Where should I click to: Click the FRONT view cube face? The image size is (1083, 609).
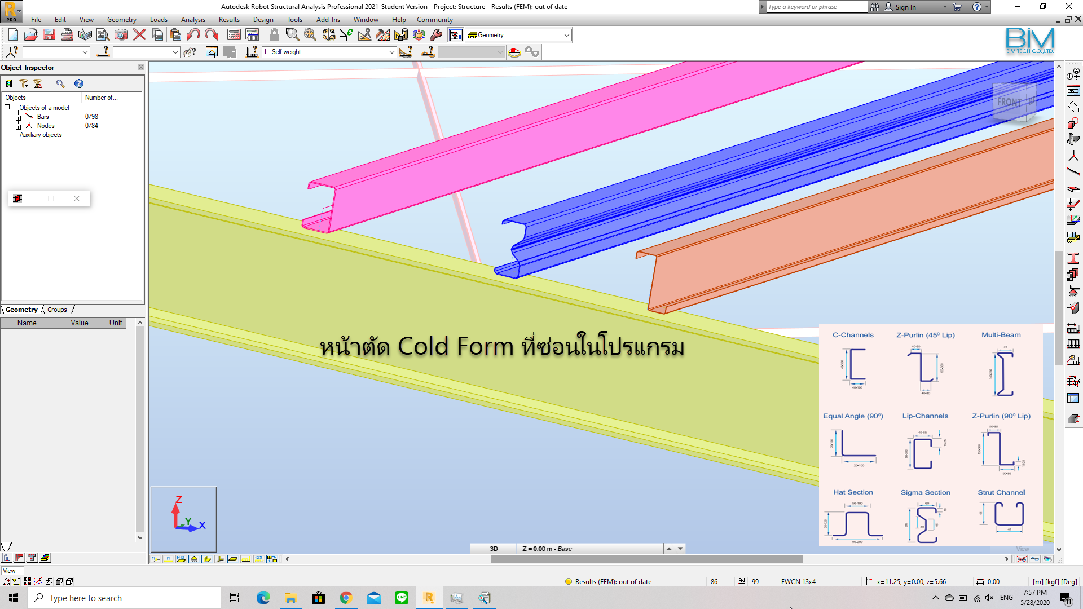point(1014,101)
